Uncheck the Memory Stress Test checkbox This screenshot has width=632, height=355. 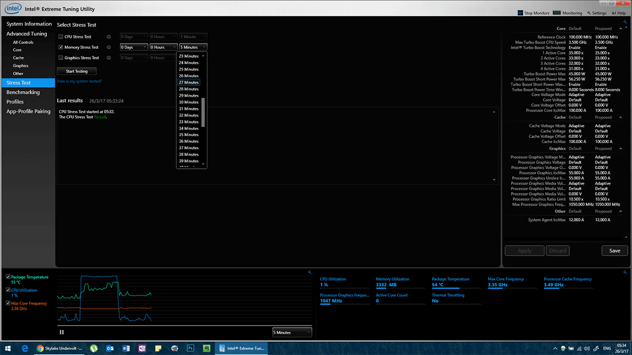click(x=61, y=47)
